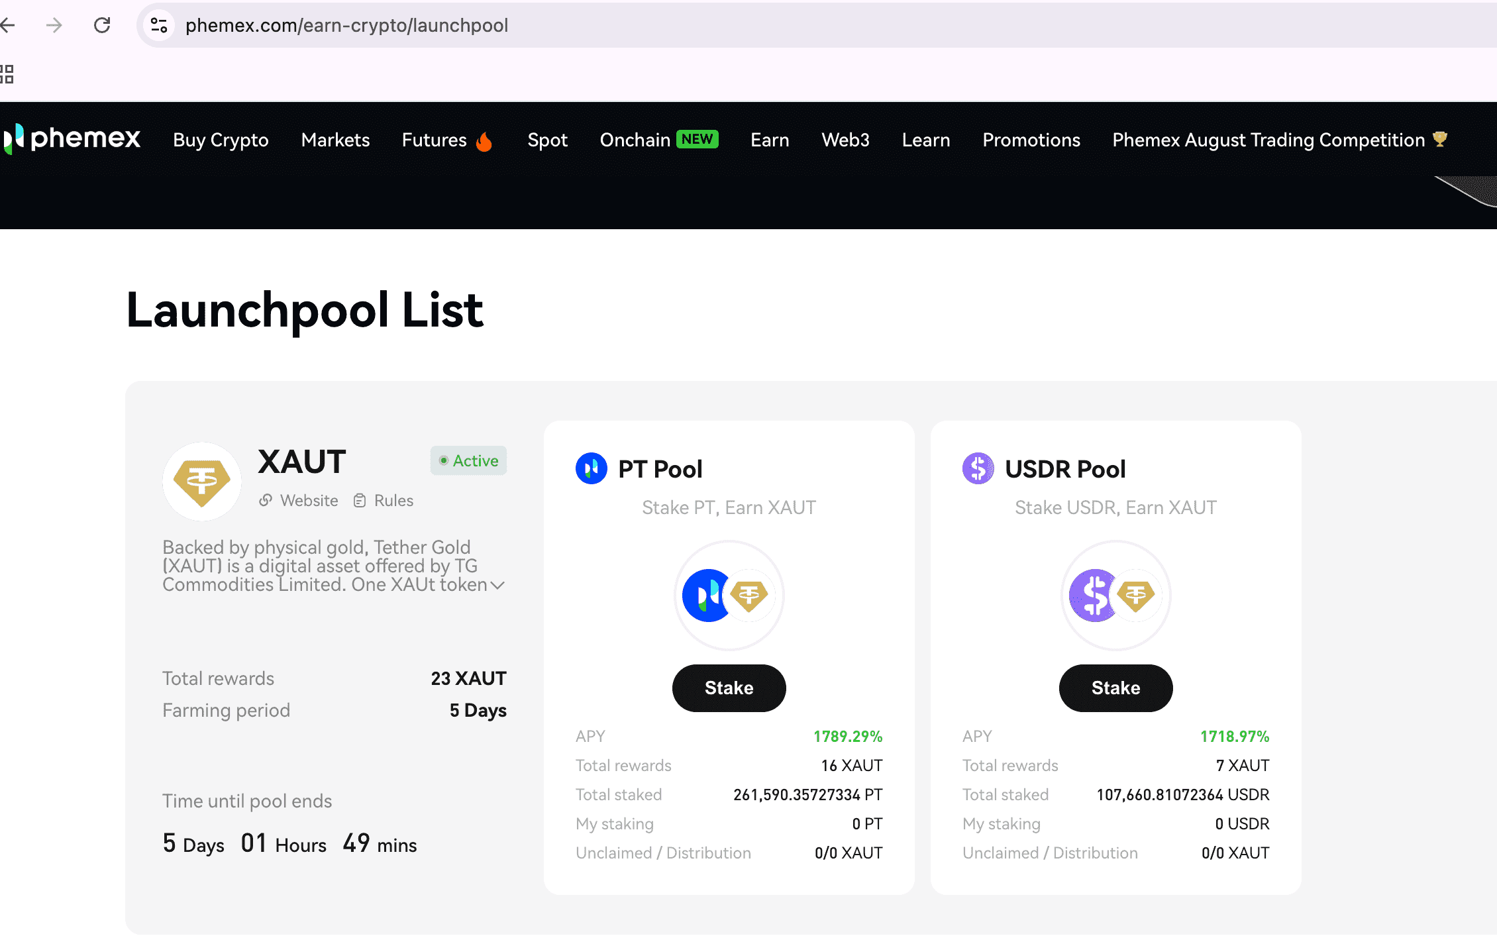Click the Rules document icon

[360, 500]
